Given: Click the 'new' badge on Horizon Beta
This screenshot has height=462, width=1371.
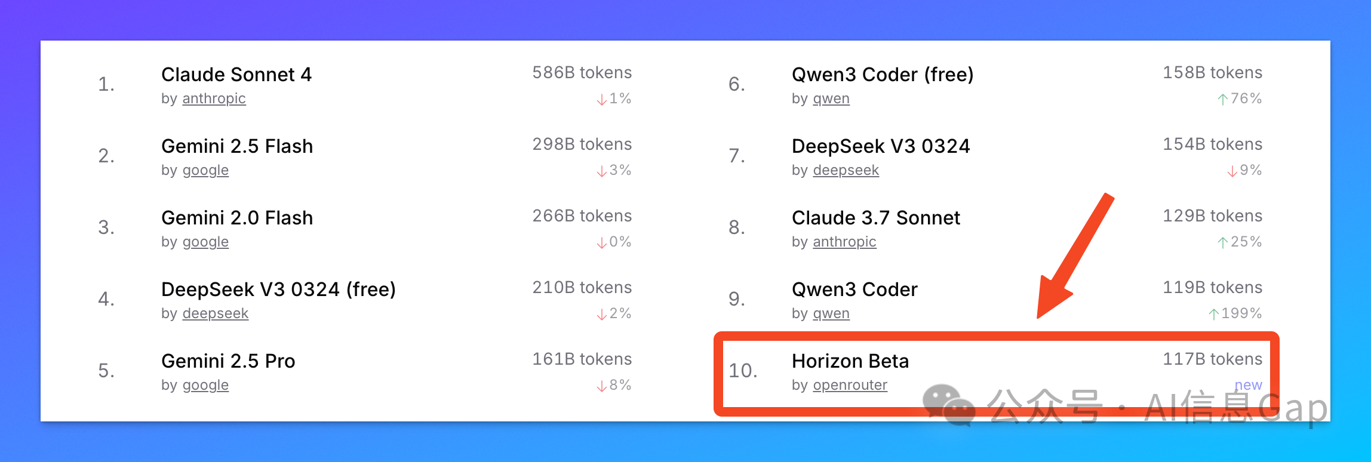Looking at the screenshot, I should pyautogui.click(x=1248, y=386).
